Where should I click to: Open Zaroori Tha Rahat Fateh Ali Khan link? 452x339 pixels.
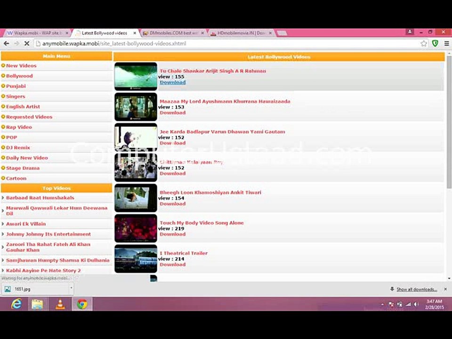point(48,247)
